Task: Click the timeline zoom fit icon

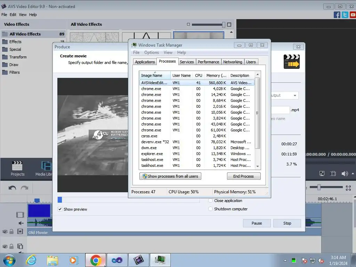Action: (x=348, y=188)
